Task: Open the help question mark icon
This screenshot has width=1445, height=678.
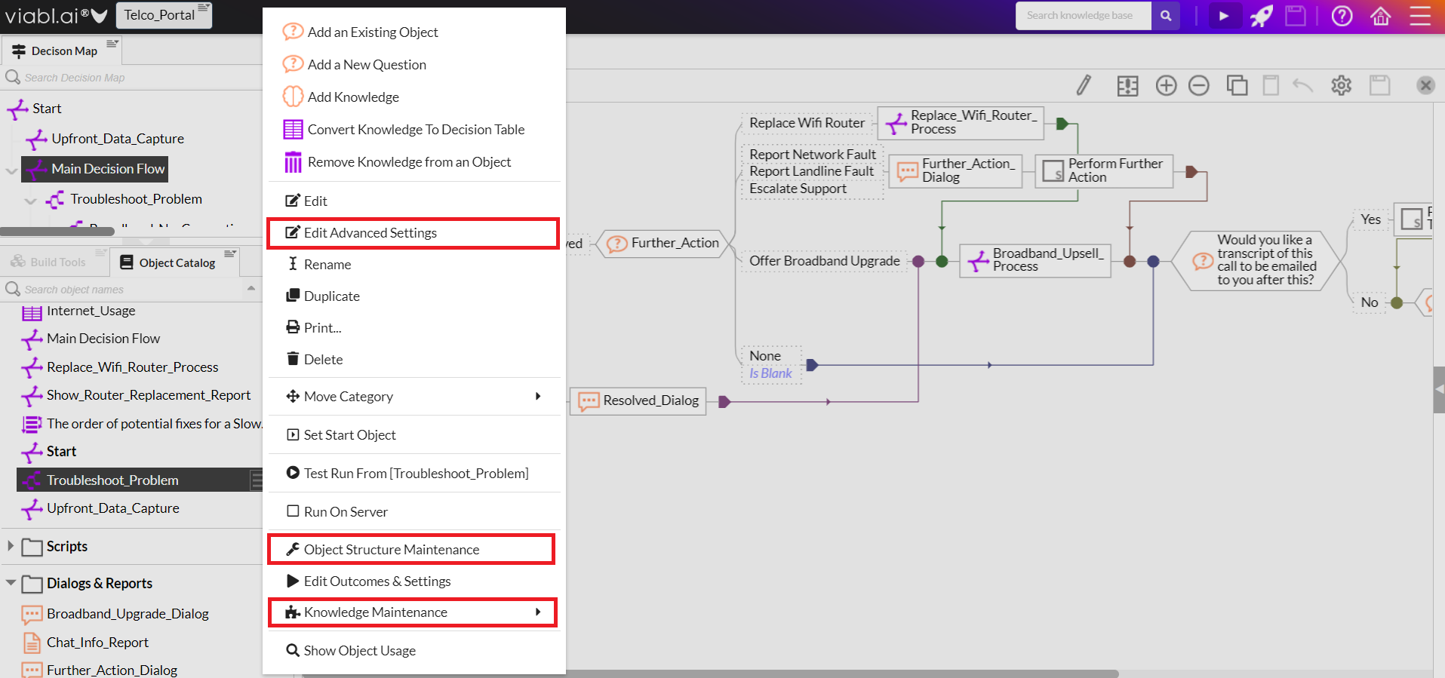Action: pyautogui.click(x=1342, y=16)
